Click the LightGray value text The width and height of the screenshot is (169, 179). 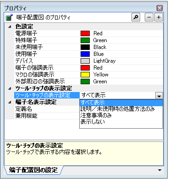coord(104,61)
